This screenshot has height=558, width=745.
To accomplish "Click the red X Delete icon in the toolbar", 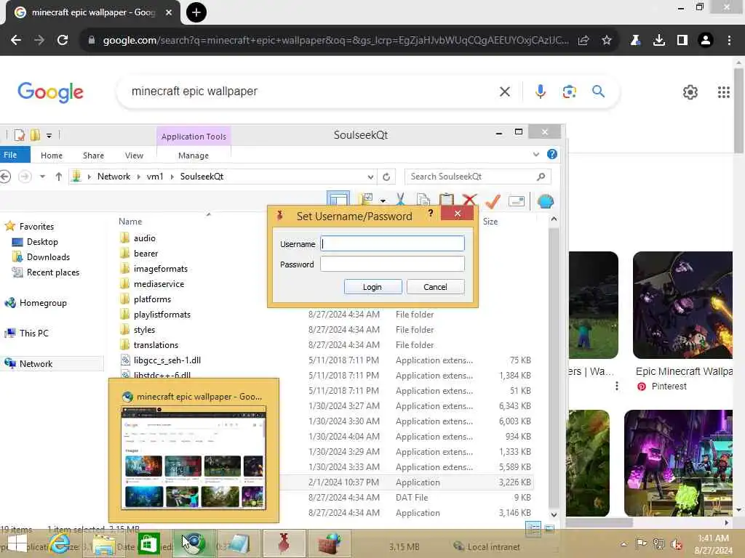I will point(469,199).
